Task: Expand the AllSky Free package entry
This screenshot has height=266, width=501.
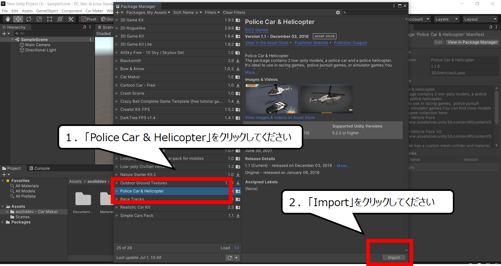Action: tap(117, 52)
